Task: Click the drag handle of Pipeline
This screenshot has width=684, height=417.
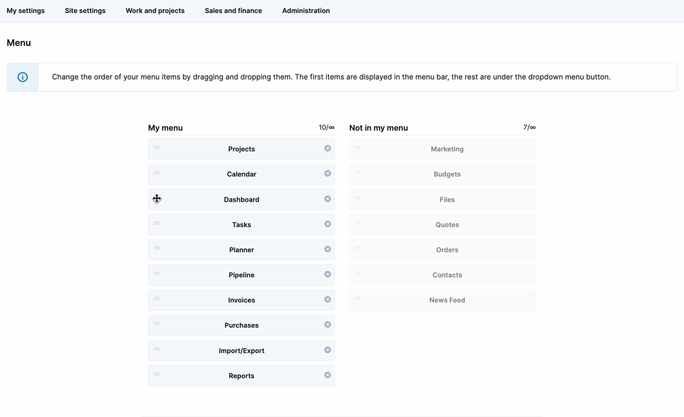Action: [x=157, y=273]
